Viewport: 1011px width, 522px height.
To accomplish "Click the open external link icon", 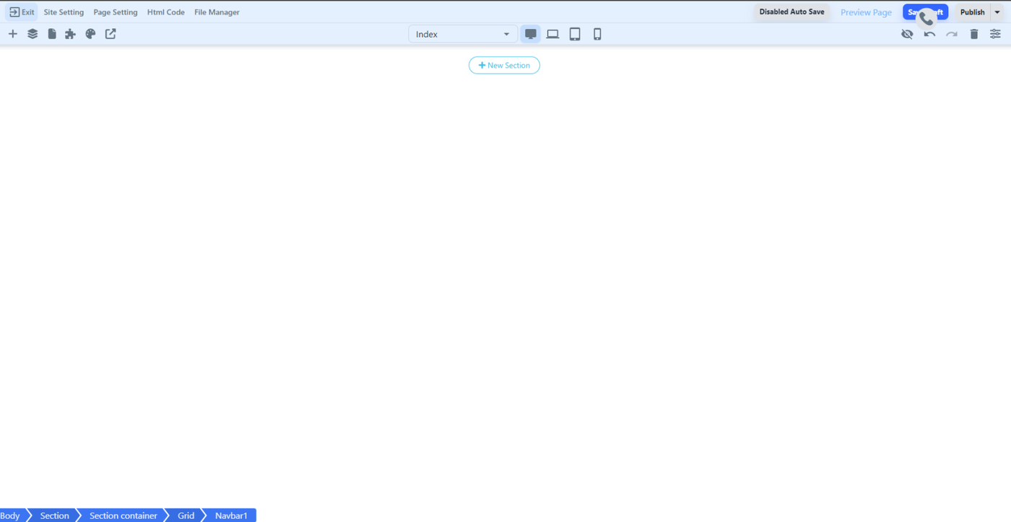I will point(110,34).
